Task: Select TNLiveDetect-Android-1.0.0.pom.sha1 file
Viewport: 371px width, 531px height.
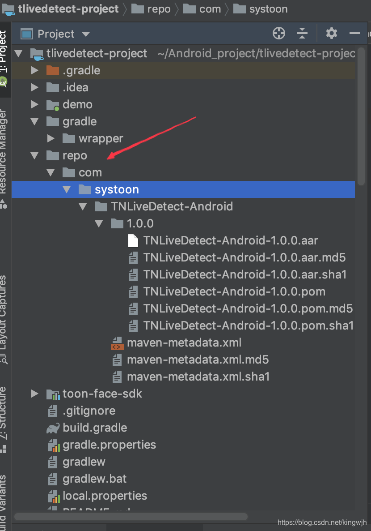Action: pyautogui.click(x=248, y=325)
